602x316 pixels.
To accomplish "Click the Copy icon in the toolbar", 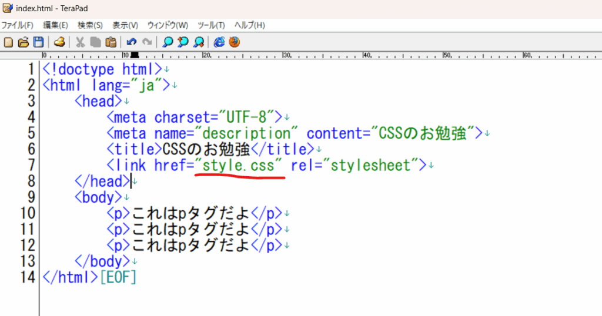I will click(x=95, y=42).
